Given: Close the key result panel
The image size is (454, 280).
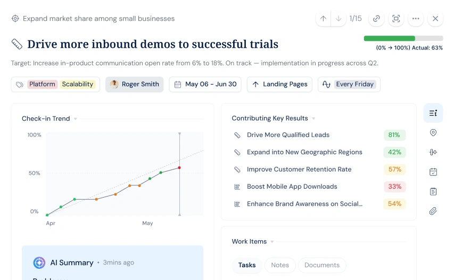Looking at the screenshot, I should [x=435, y=19].
